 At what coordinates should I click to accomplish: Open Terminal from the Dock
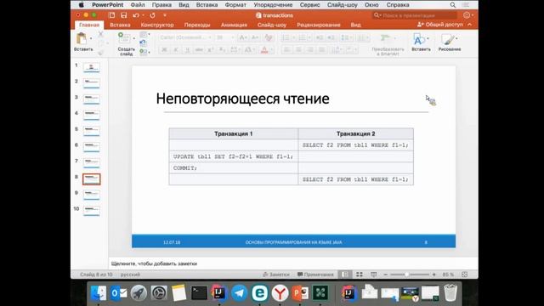[199, 293]
